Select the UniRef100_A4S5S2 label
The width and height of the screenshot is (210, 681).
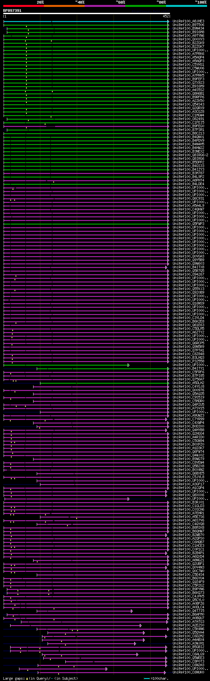188,90
